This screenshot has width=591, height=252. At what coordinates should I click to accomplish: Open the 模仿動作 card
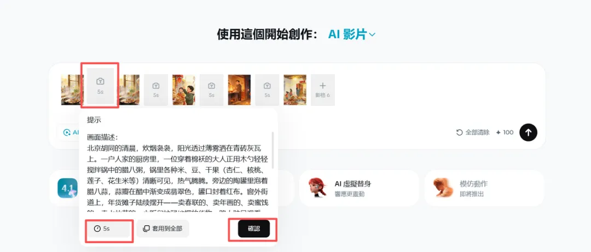pyautogui.click(x=484, y=188)
